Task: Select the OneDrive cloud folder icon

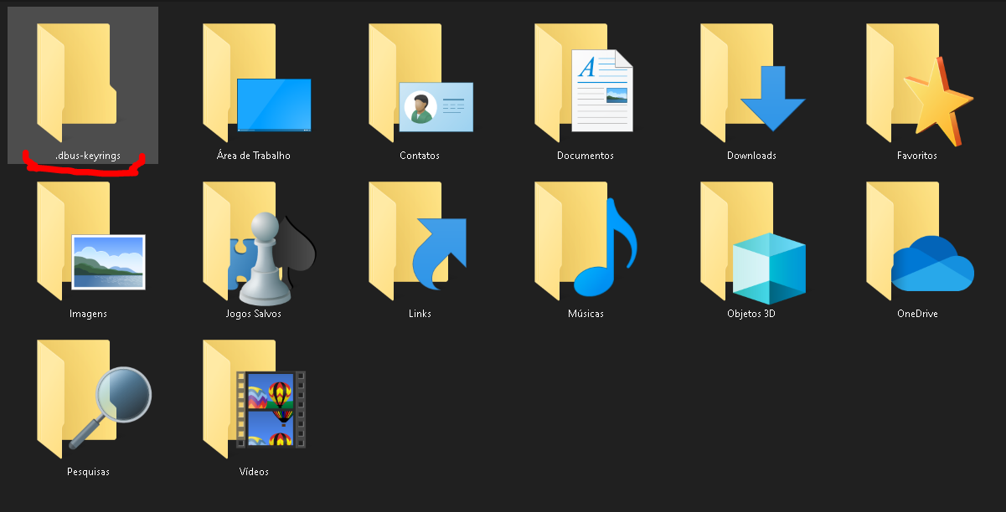Action: pos(920,240)
